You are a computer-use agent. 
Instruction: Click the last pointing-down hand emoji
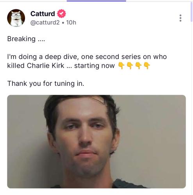tap(147, 66)
